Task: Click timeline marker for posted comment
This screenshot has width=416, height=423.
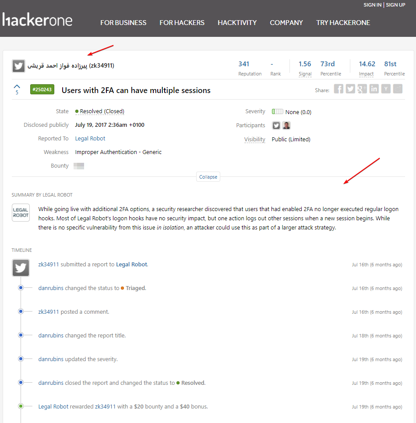Action: pos(21,311)
